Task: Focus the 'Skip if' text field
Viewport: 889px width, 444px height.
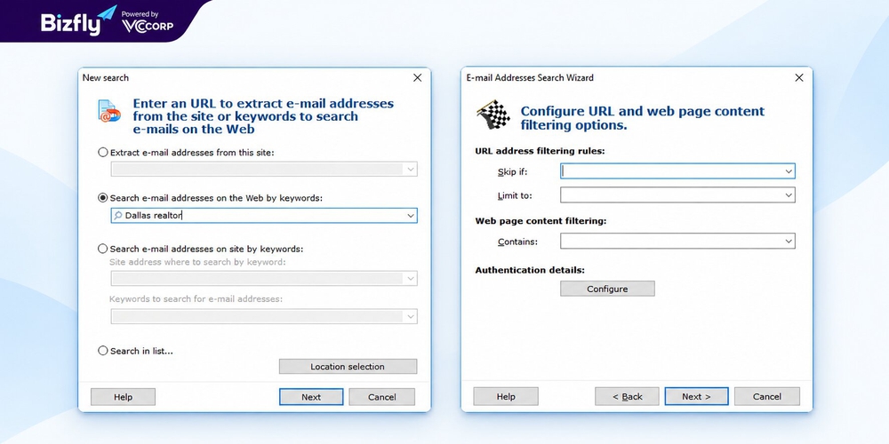Action: click(677, 171)
